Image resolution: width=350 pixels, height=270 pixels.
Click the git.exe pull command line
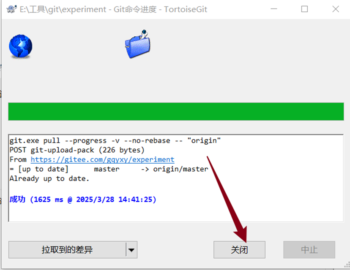click(115, 141)
